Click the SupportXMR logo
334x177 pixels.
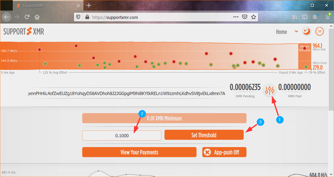[x=24, y=32]
